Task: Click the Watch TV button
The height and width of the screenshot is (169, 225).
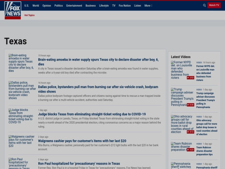Action: tap(214, 5)
